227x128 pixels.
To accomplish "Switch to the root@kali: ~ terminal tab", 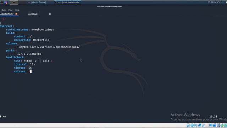I will 34,14.
